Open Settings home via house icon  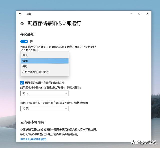tap(22, 23)
